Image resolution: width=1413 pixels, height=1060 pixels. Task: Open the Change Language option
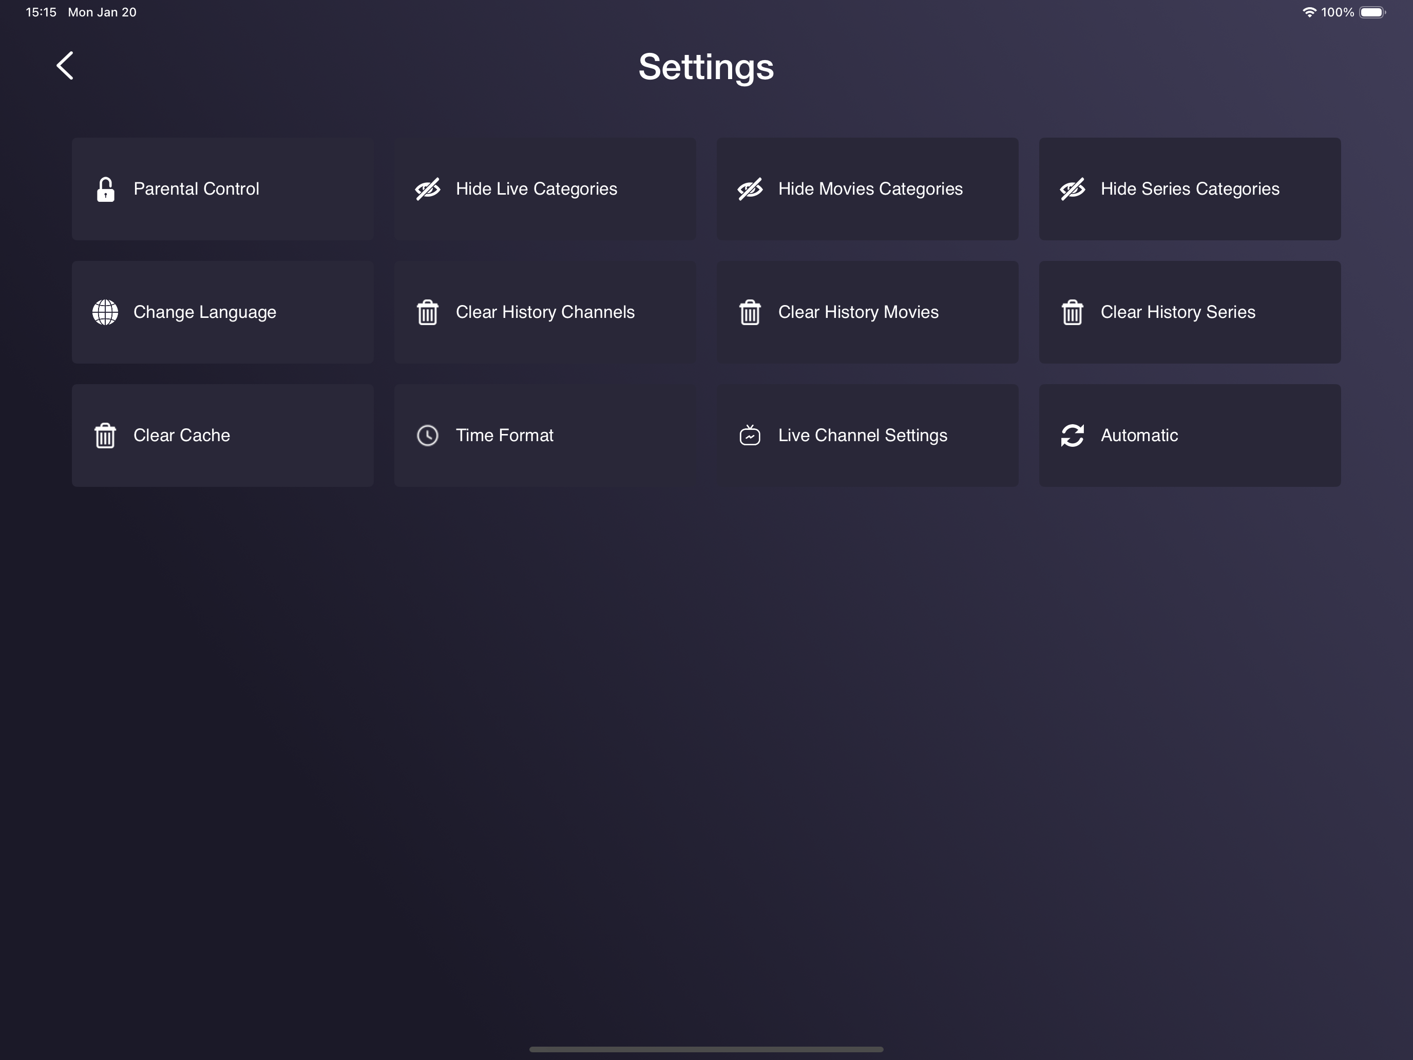pos(222,312)
